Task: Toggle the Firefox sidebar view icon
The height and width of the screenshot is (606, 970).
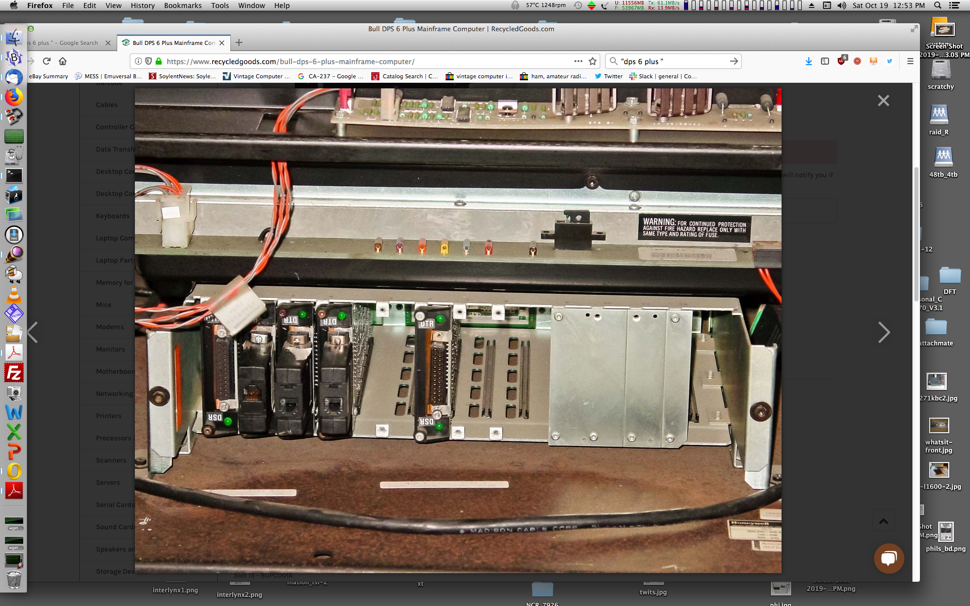Action: click(x=825, y=61)
